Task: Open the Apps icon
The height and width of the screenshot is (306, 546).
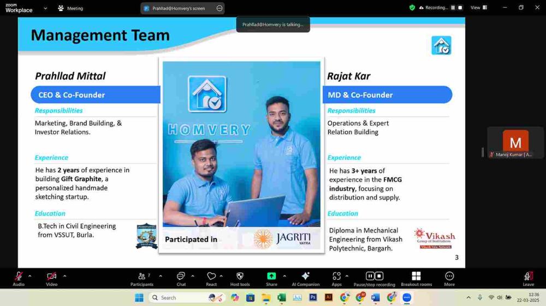Action: 336,276
